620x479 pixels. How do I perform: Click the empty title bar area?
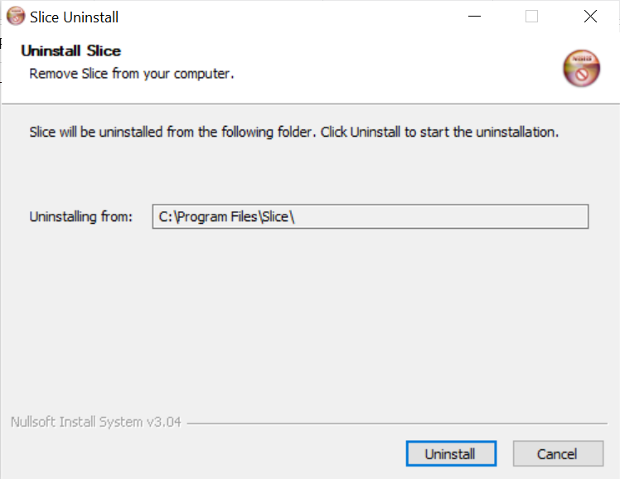290,17
